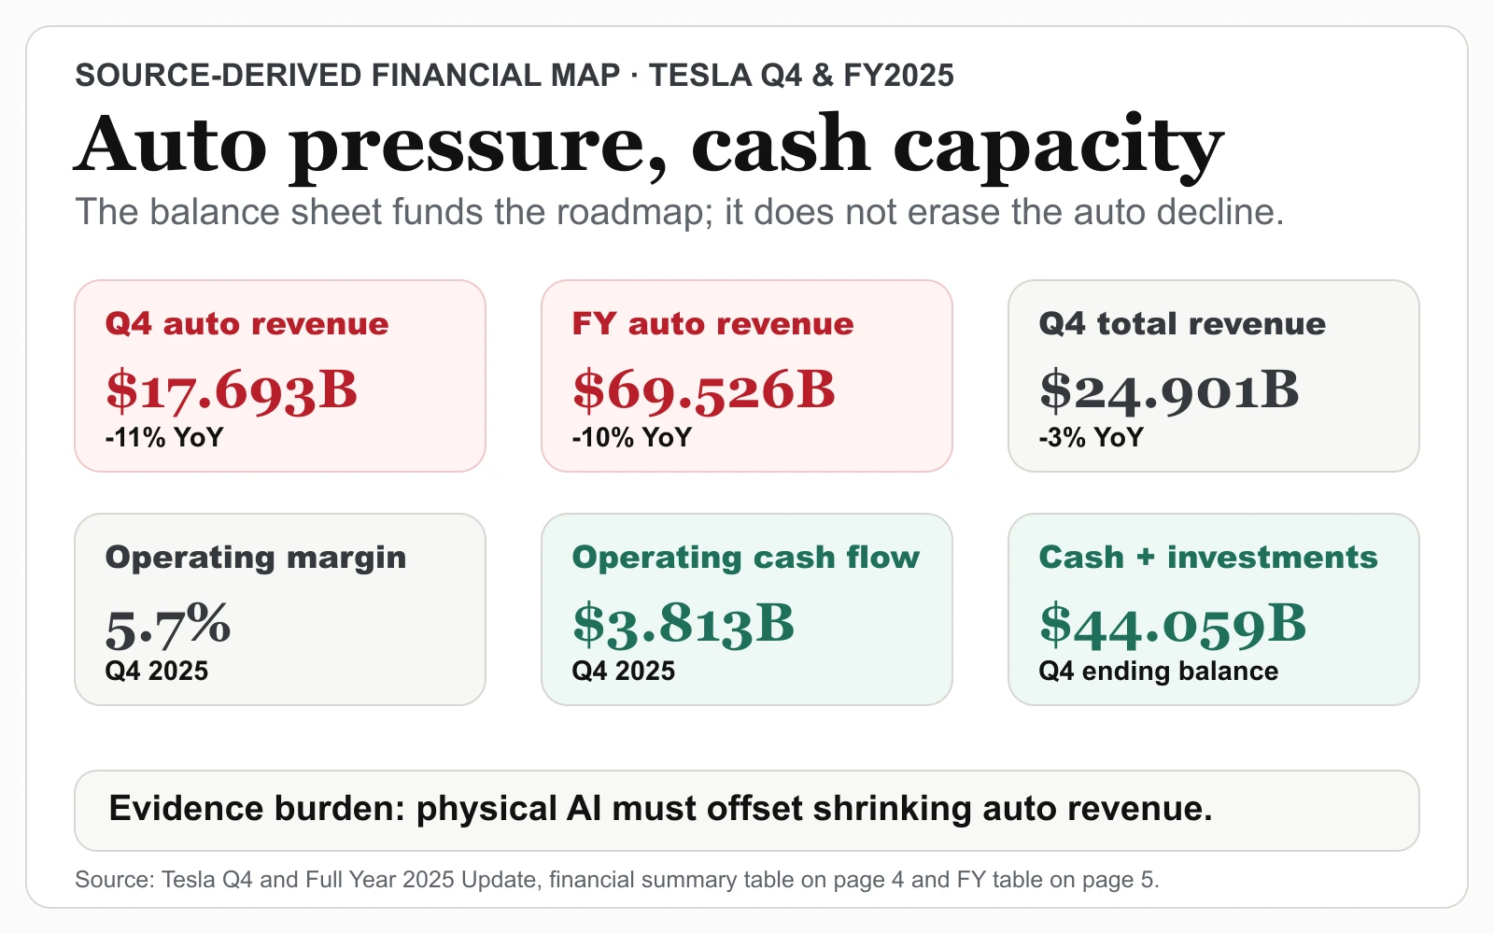Click the $3.813B cash flow value
1494x934 pixels.
click(x=684, y=624)
